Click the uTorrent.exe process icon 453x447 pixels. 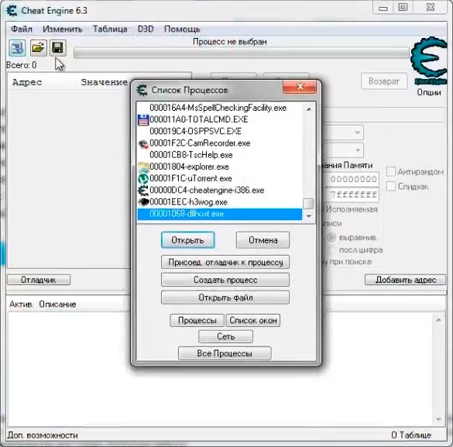143,179
